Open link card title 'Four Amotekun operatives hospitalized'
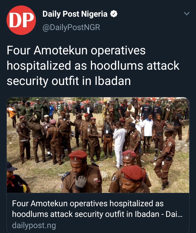Viewport: 196px width, 233px height. pos(97,209)
